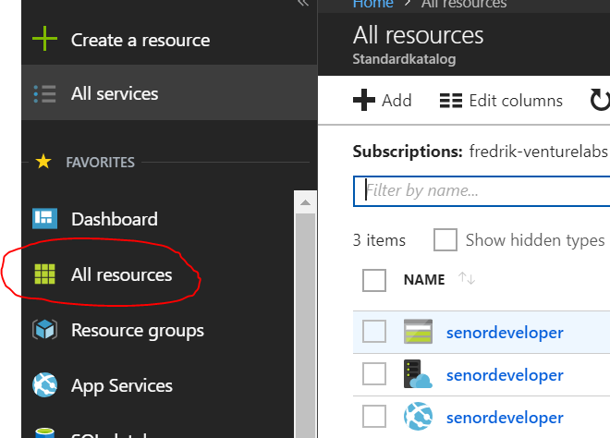Click the app service icon for third senordeveloper

tap(418, 416)
